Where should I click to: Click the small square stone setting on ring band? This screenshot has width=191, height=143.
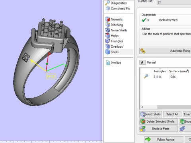click(x=26, y=58)
